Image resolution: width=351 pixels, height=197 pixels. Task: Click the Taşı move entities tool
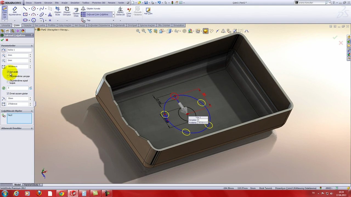point(86,20)
